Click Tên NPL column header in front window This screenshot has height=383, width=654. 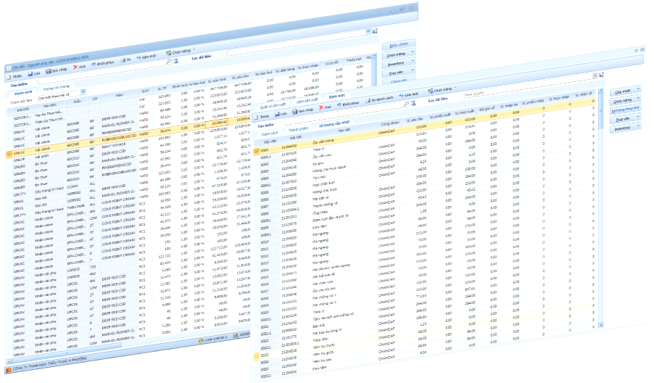tap(344, 131)
